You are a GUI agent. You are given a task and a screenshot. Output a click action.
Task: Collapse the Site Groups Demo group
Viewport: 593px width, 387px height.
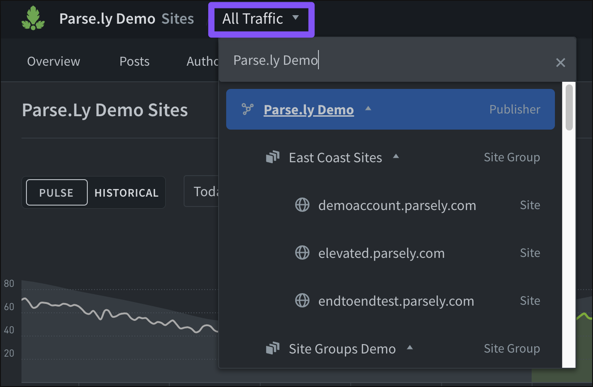tap(410, 348)
